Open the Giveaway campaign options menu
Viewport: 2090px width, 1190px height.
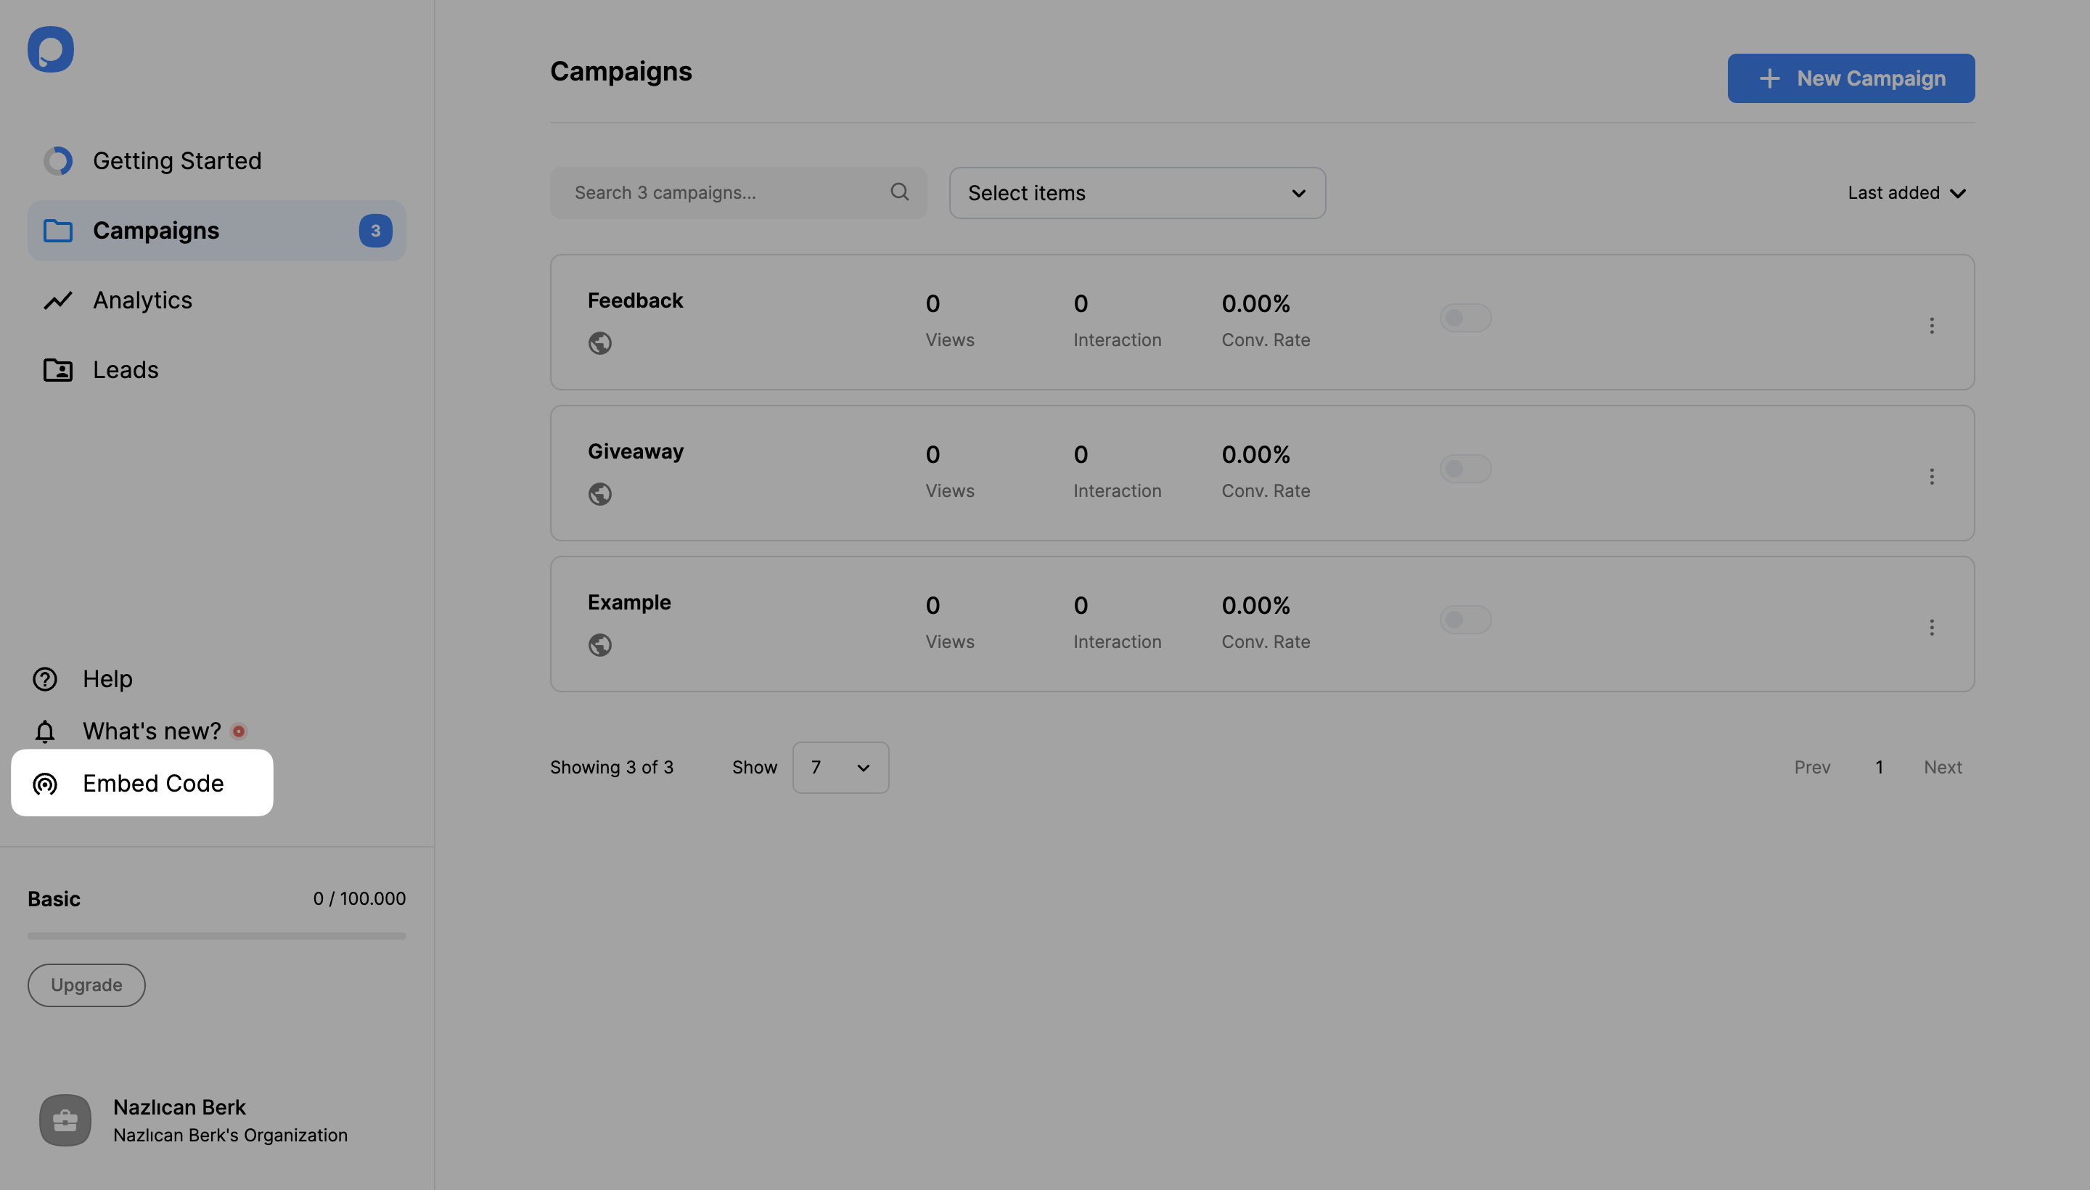pos(1932,474)
